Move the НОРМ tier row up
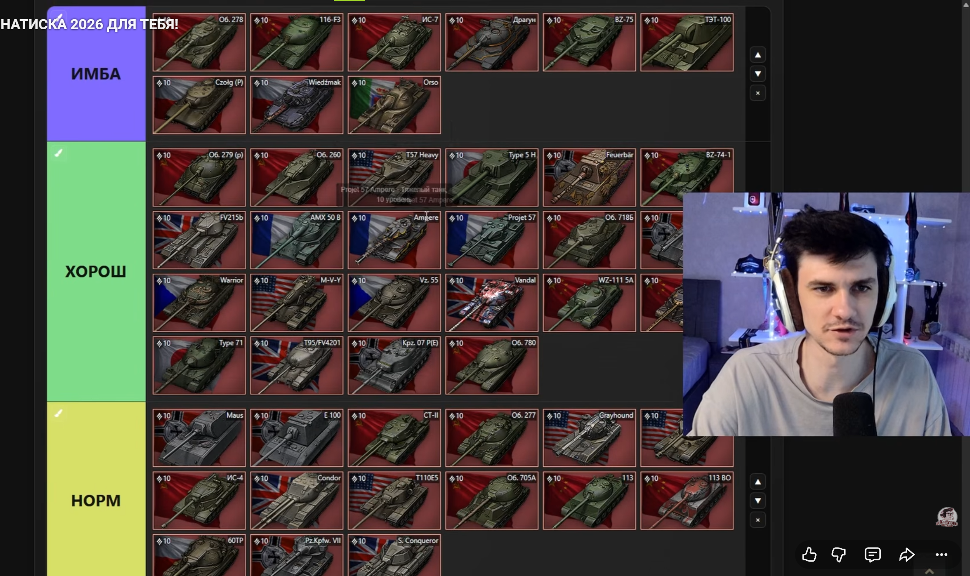The image size is (970, 576). click(x=758, y=482)
